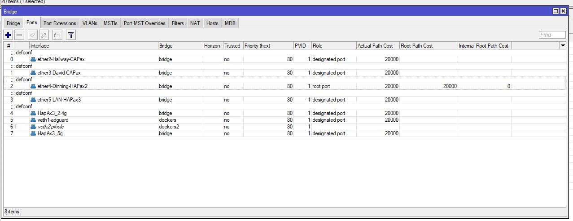Open the NAT tab
Image resolution: width=573 pixels, height=221 pixels.
click(x=195, y=23)
